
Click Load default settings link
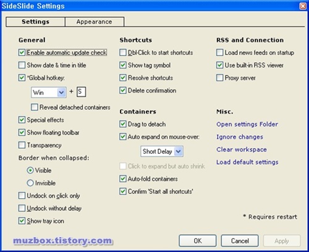point(247,162)
